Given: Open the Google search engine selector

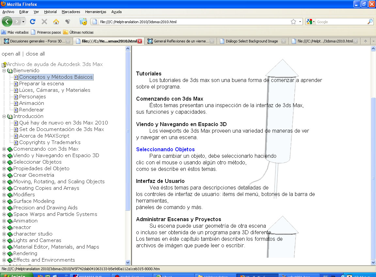Looking at the screenshot, I should [310, 22].
